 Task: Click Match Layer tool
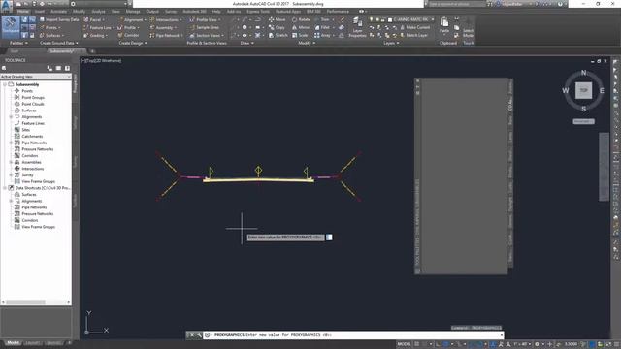[x=413, y=35]
